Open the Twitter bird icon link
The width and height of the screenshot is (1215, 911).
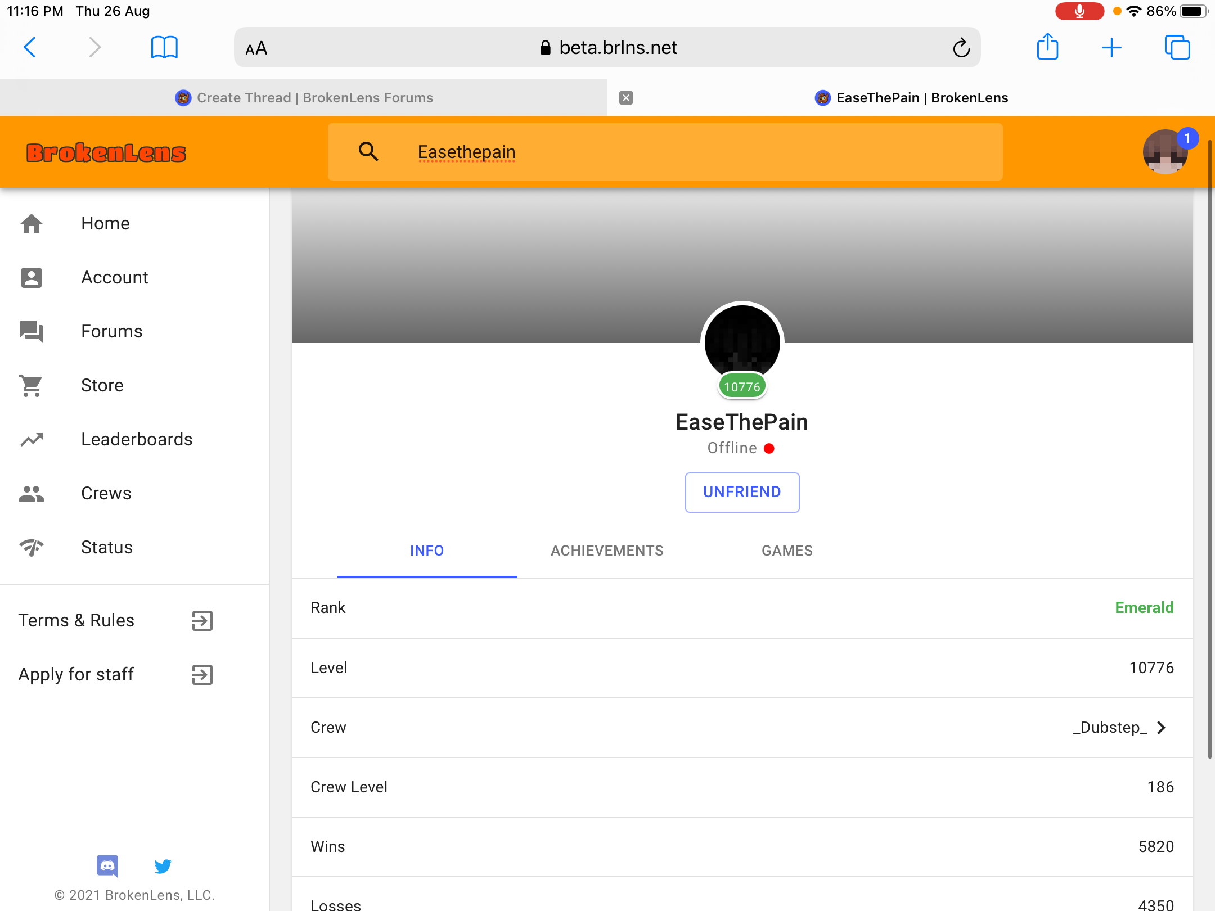point(163,866)
